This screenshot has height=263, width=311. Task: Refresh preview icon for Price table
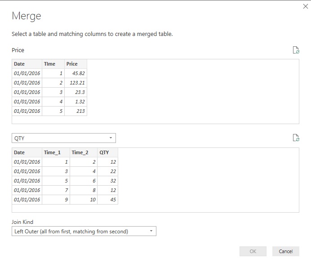(x=296, y=50)
